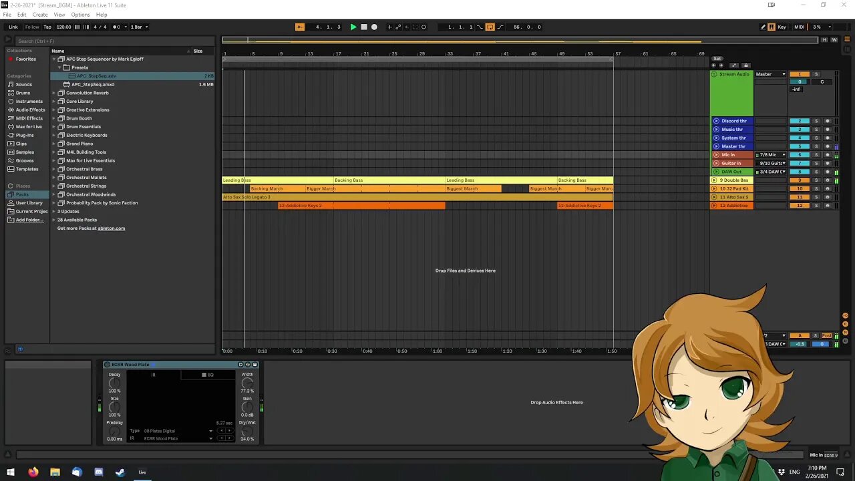
Task: Adjust the Dry/Wet knob on reverb
Action: tap(247, 432)
